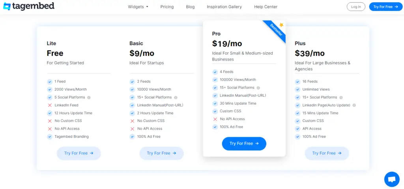The image size is (404, 189).
Task: Go to the Blog
Action: 190,7
